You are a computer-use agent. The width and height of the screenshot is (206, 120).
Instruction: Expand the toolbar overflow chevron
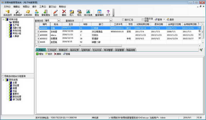pyautogui.click(x=114, y=16)
